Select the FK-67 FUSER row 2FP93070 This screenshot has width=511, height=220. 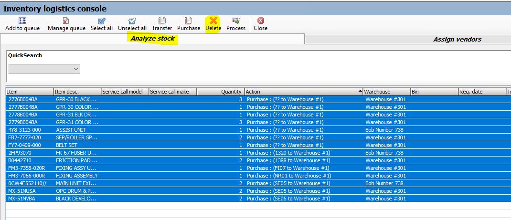pos(20,153)
